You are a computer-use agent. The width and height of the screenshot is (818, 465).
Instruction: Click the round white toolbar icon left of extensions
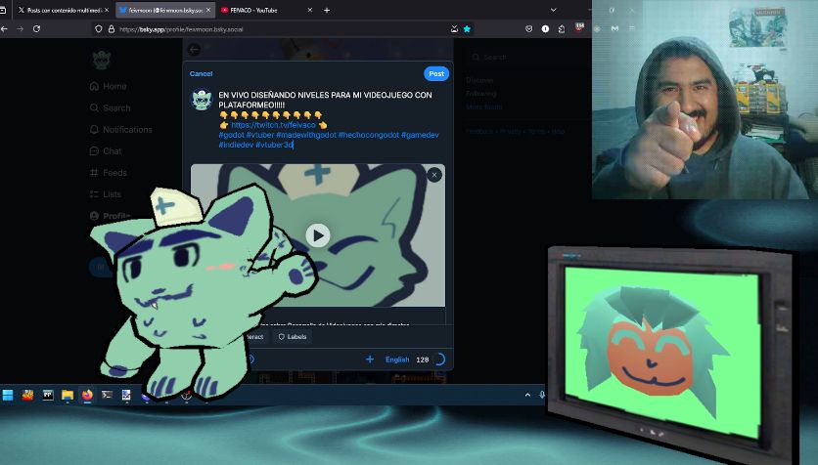pos(545,29)
